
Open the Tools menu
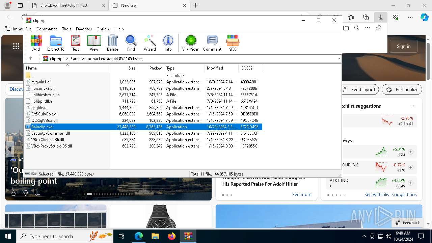click(66, 29)
